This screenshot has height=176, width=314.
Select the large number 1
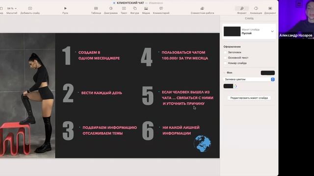[x=67, y=55]
